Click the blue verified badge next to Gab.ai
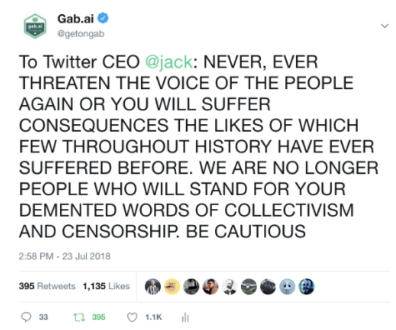Screen dimensions: 396x330 point(103,18)
